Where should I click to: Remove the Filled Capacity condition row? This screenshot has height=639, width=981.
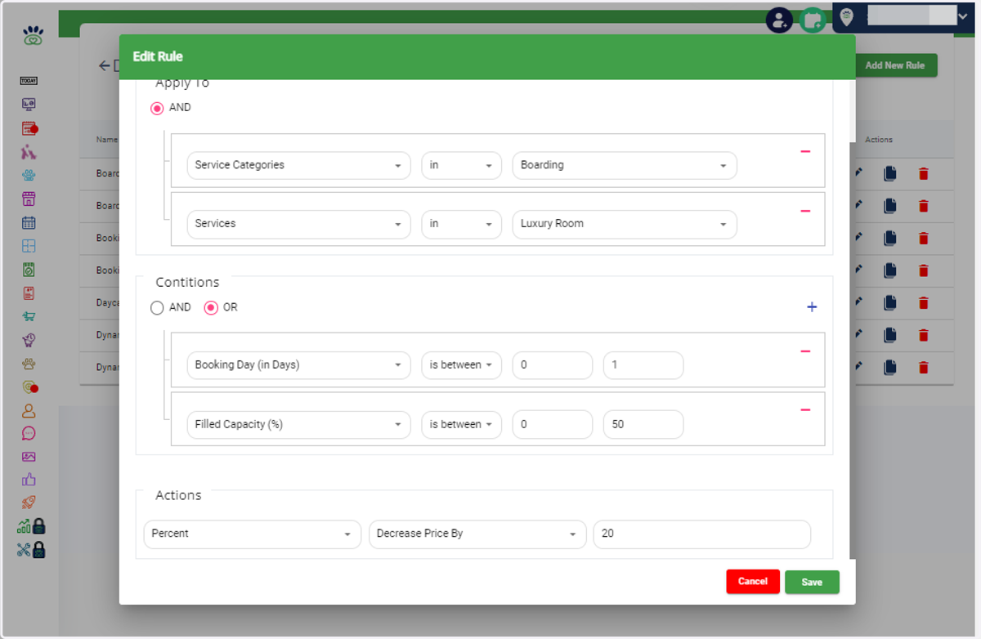tap(805, 410)
